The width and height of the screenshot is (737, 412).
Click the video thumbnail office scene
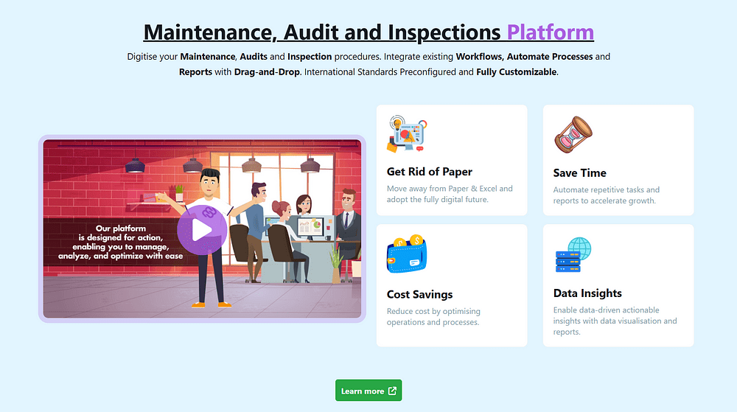tap(202, 228)
